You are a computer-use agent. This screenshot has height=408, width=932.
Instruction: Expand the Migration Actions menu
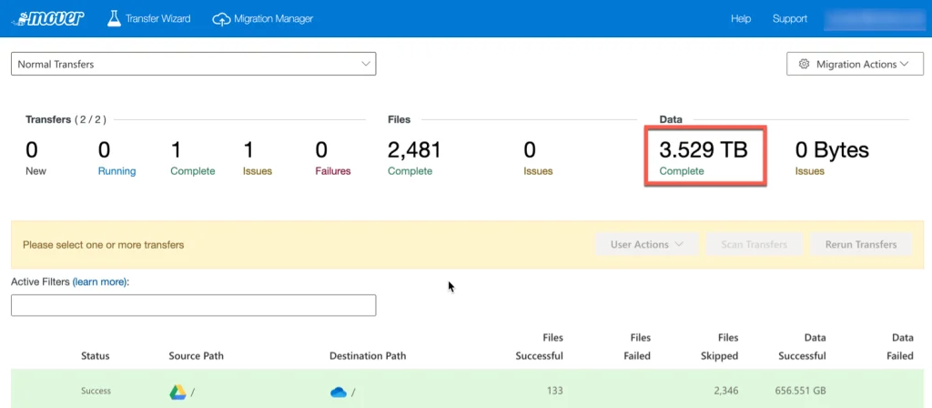coord(855,65)
